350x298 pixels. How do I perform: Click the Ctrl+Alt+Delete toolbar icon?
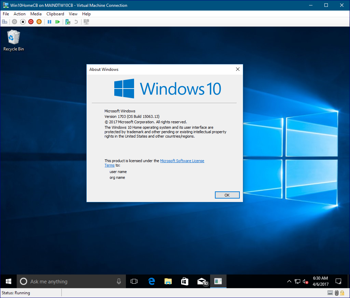[4, 22]
